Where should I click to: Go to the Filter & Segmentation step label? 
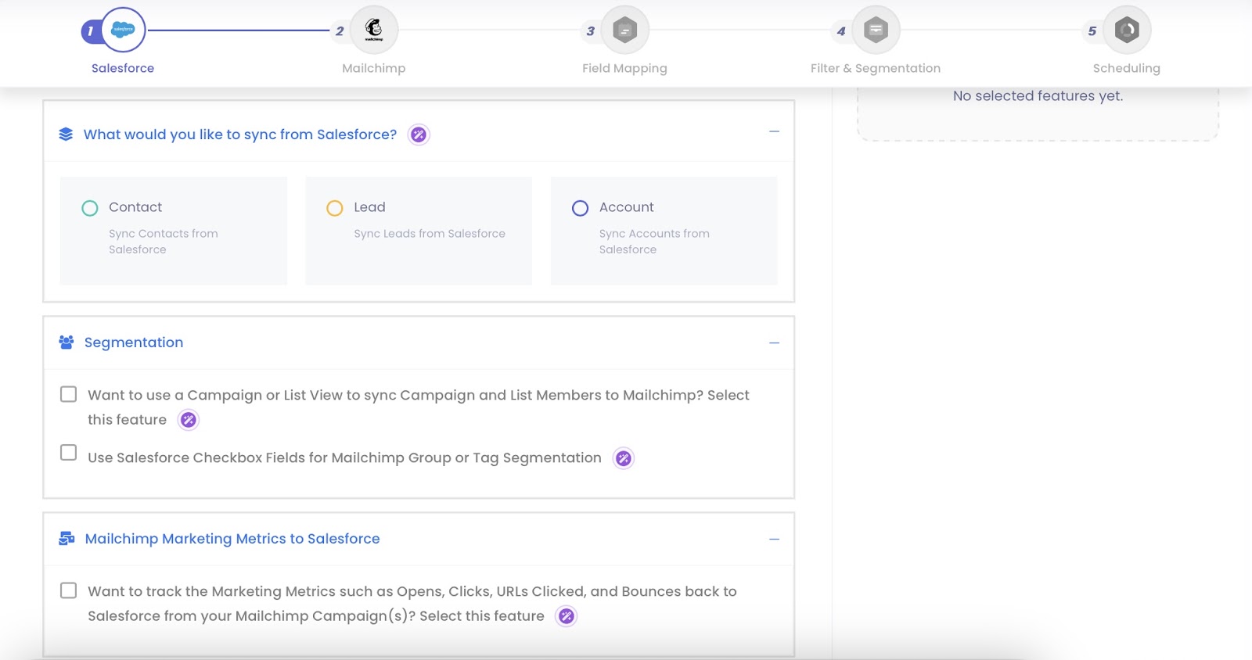[876, 68]
